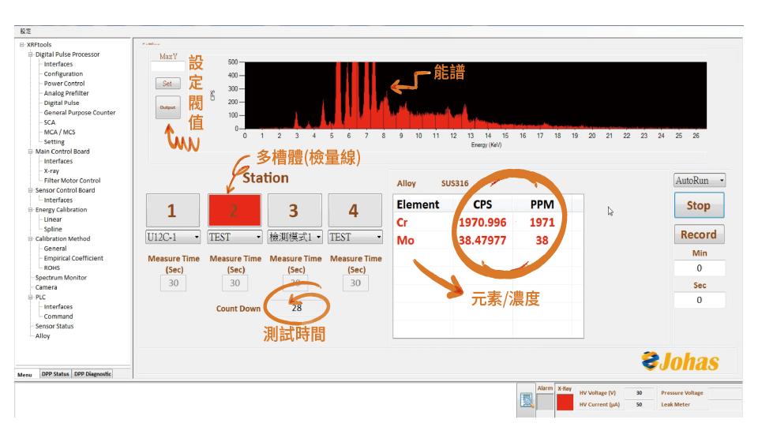Click the Alarm indicator box

[545, 402]
